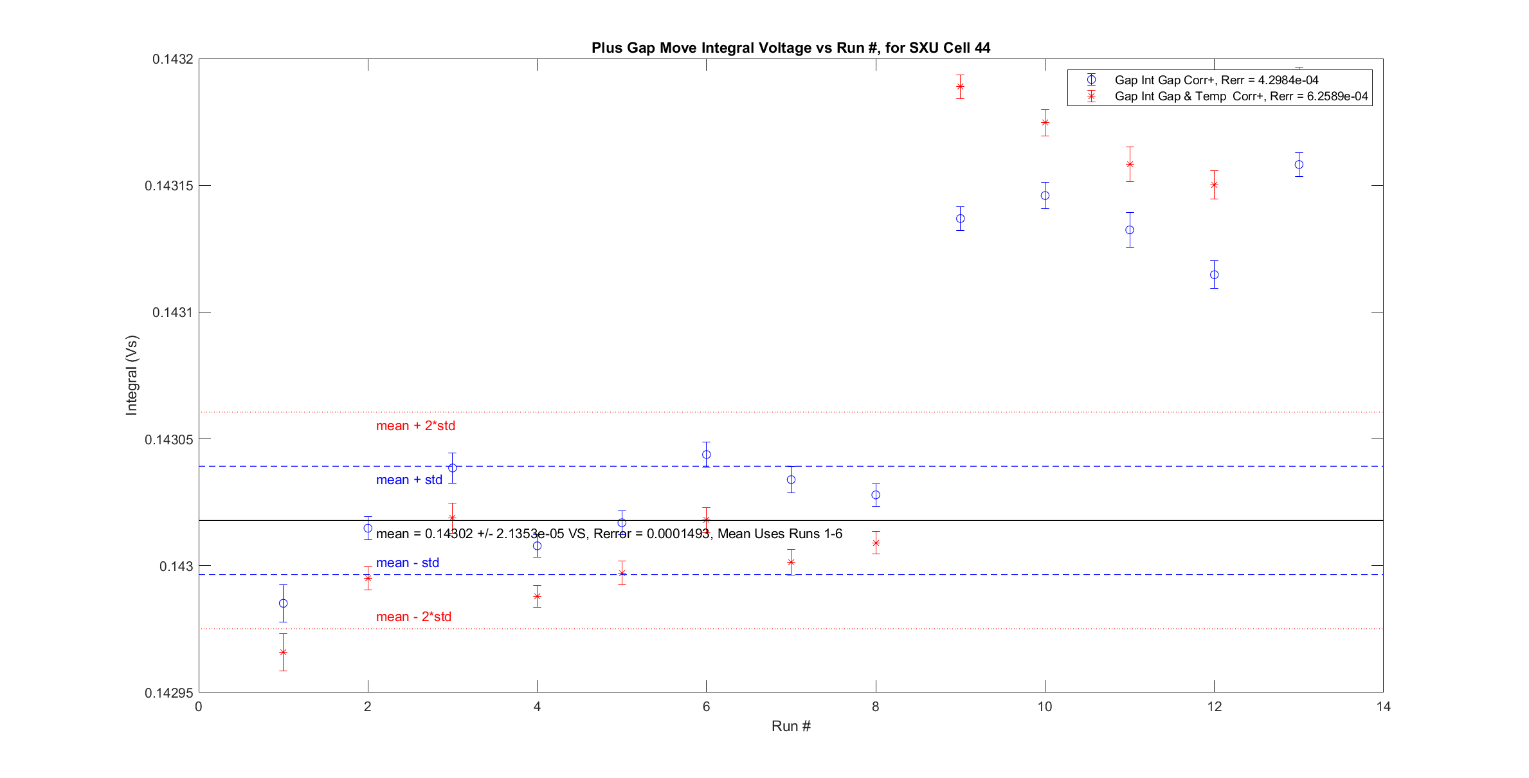Click red star data point at run 4
The height and width of the screenshot is (778, 1529).
tap(537, 597)
